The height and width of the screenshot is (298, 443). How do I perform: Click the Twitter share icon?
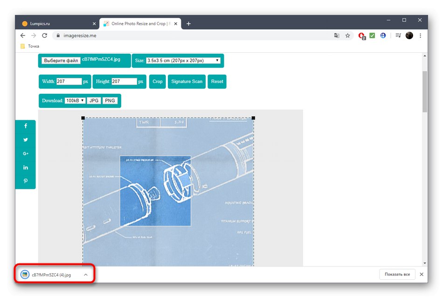coord(26,139)
